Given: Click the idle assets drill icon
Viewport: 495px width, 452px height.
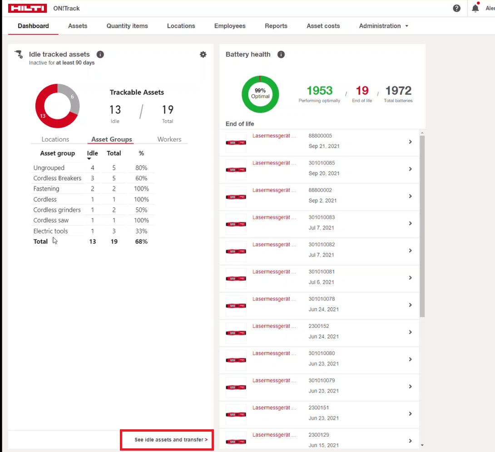Looking at the screenshot, I should [x=19, y=54].
